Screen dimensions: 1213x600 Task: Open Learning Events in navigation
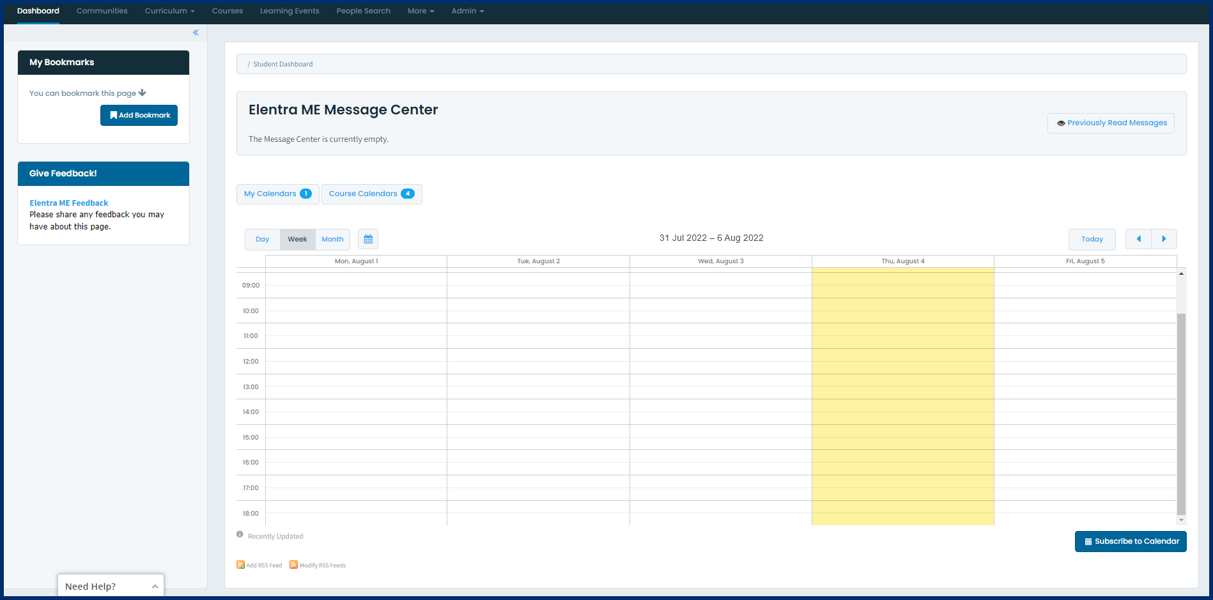click(290, 11)
